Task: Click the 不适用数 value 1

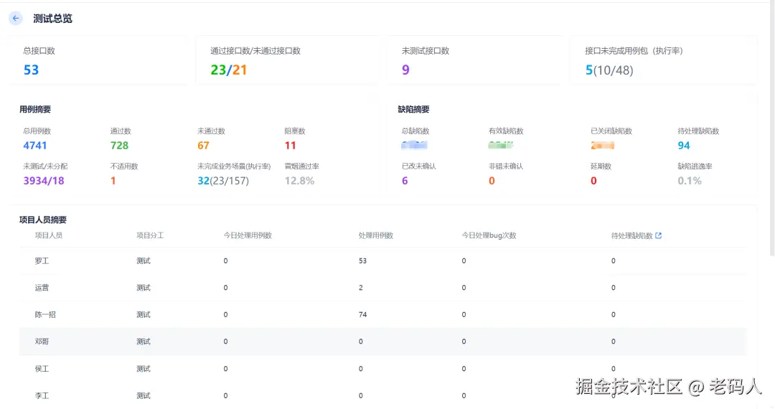Action: tap(113, 181)
